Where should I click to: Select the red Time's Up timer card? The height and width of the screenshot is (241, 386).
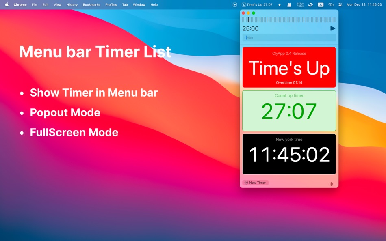pos(289,67)
